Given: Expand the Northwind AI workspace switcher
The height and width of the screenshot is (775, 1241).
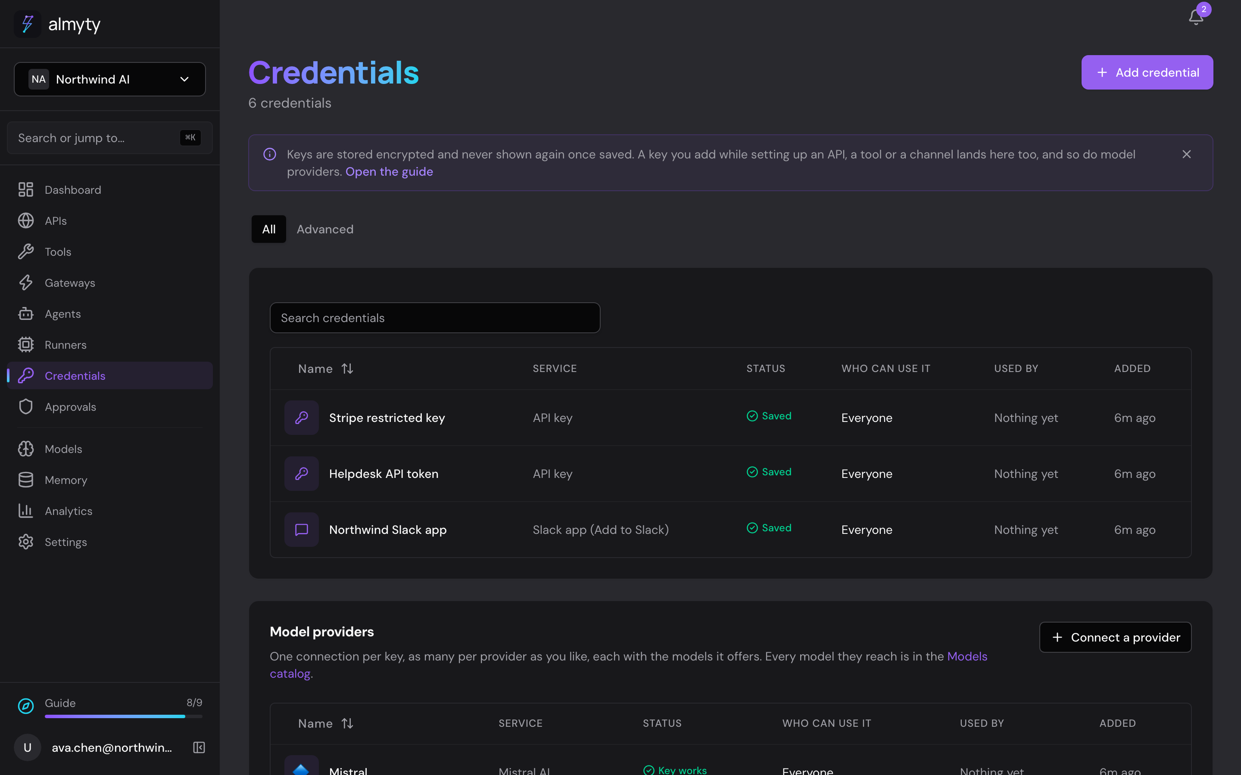Looking at the screenshot, I should 110,80.
